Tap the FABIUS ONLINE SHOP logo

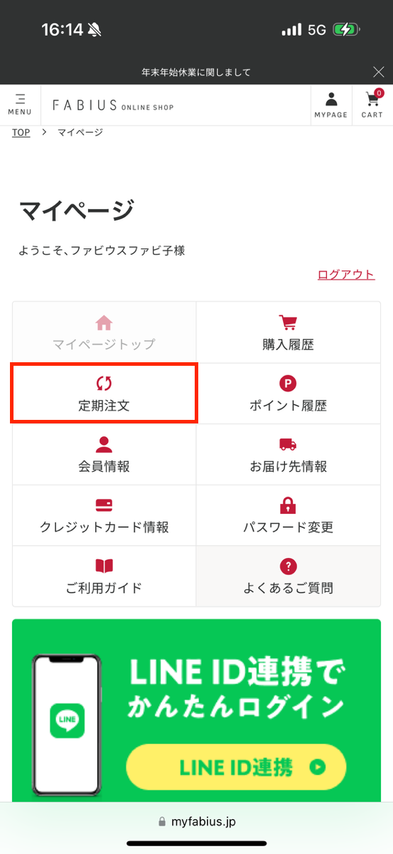coord(113,105)
